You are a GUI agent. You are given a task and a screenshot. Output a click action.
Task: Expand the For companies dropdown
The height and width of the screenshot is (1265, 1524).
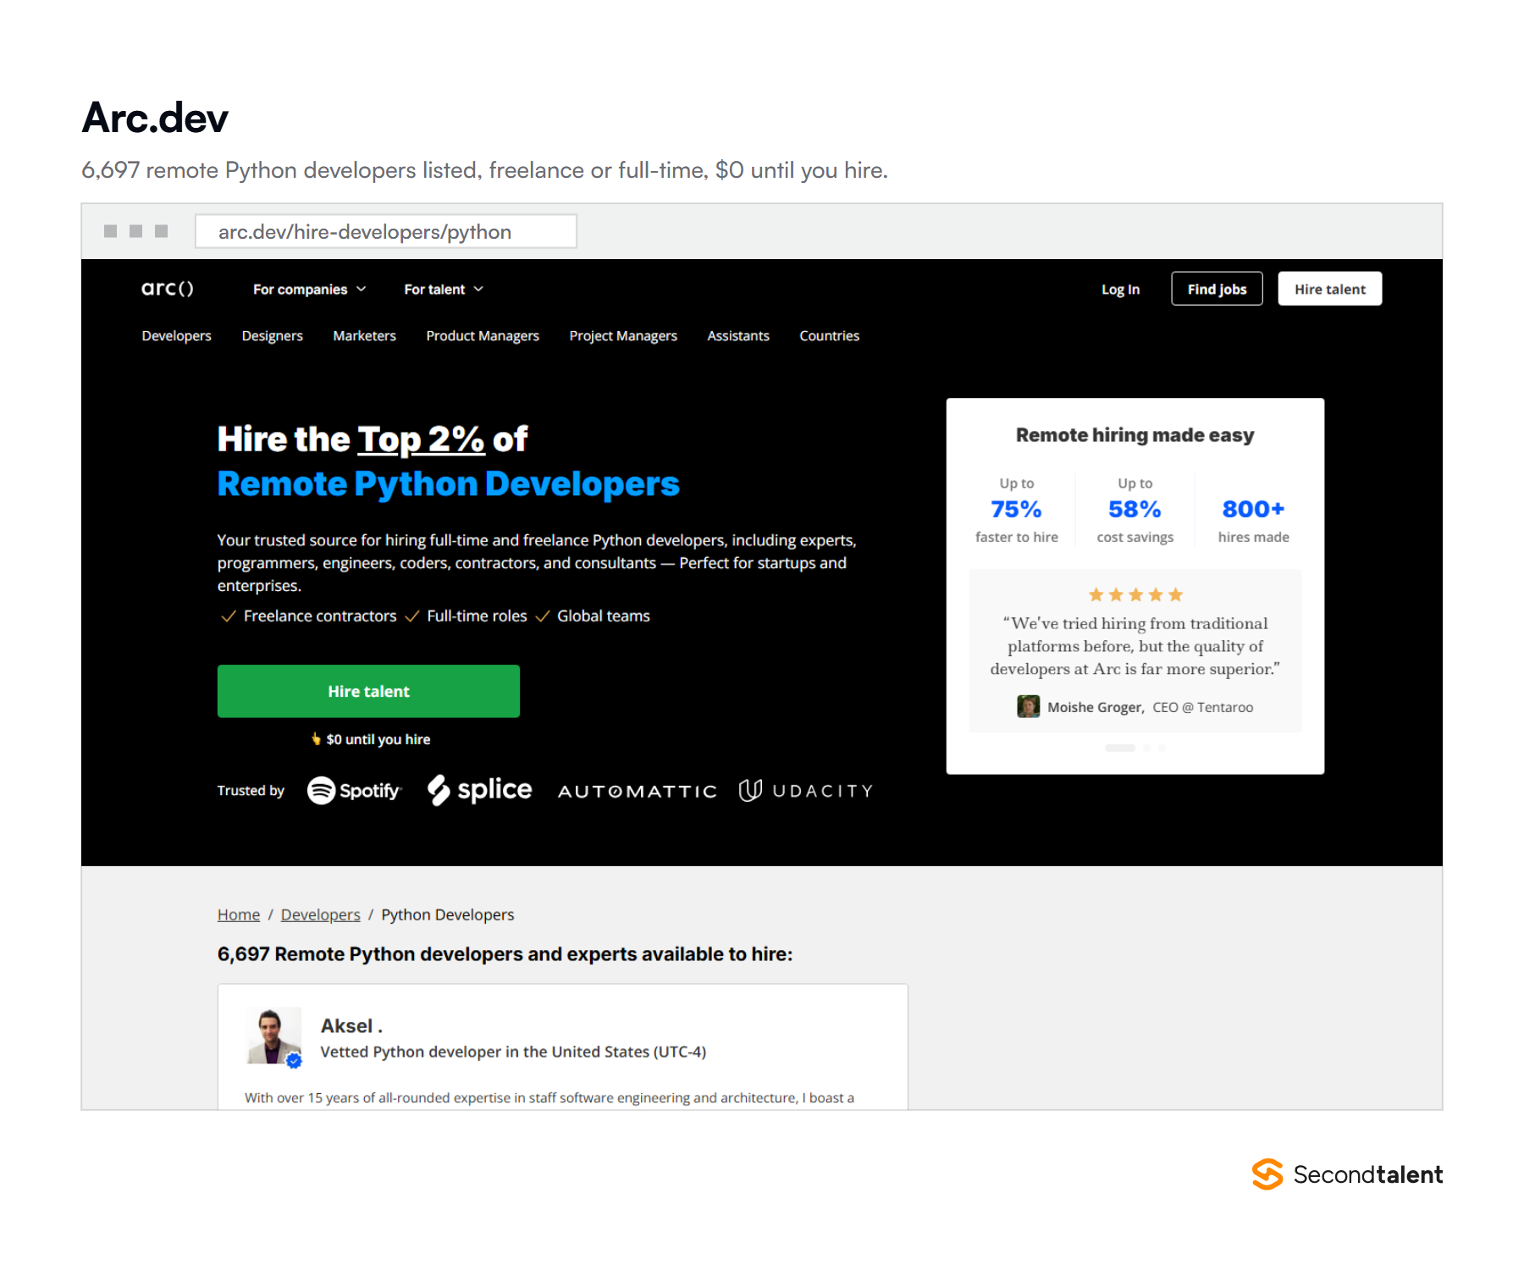pyautogui.click(x=310, y=290)
